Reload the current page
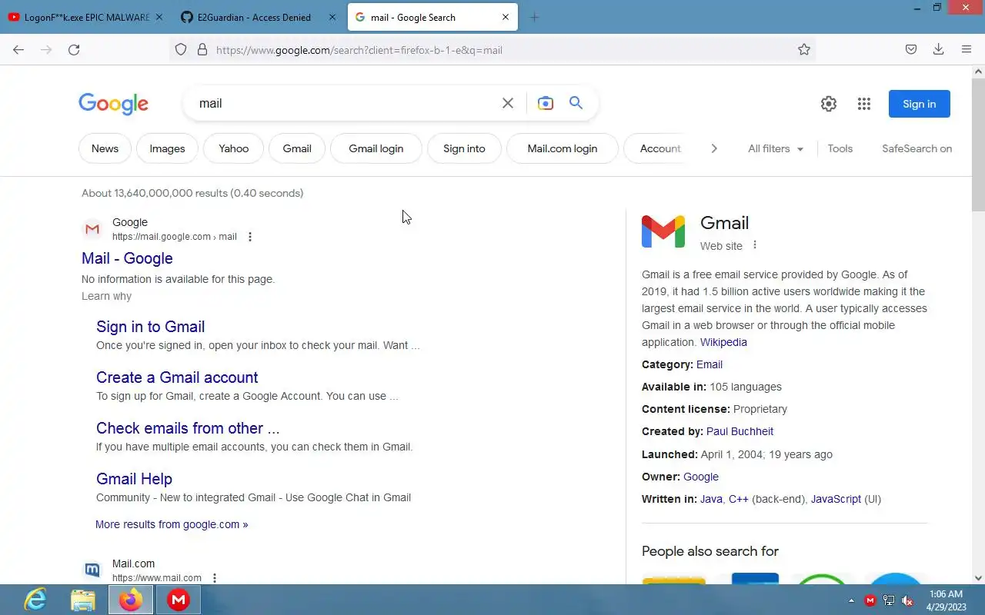The image size is (985, 615). (x=74, y=50)
